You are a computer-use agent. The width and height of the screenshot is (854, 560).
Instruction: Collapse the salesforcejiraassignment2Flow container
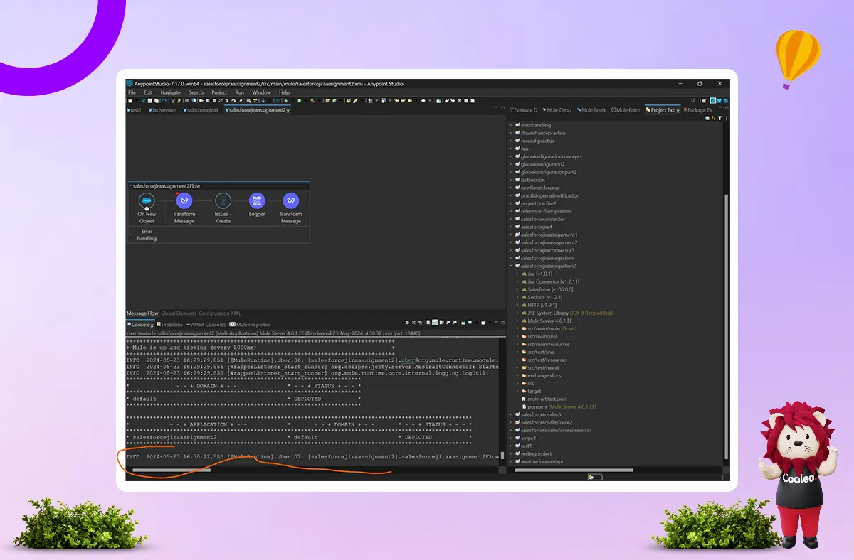click(130, 185)
